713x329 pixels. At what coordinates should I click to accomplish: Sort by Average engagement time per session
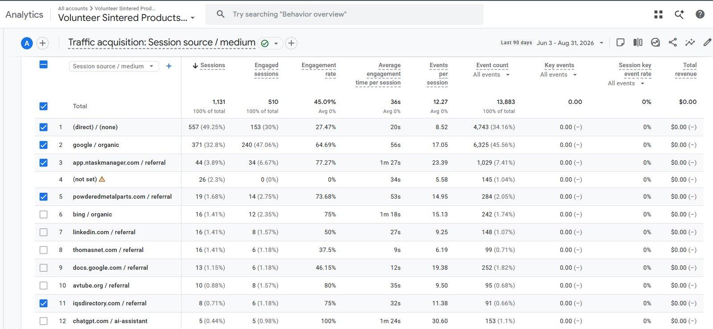pos(378,74)
